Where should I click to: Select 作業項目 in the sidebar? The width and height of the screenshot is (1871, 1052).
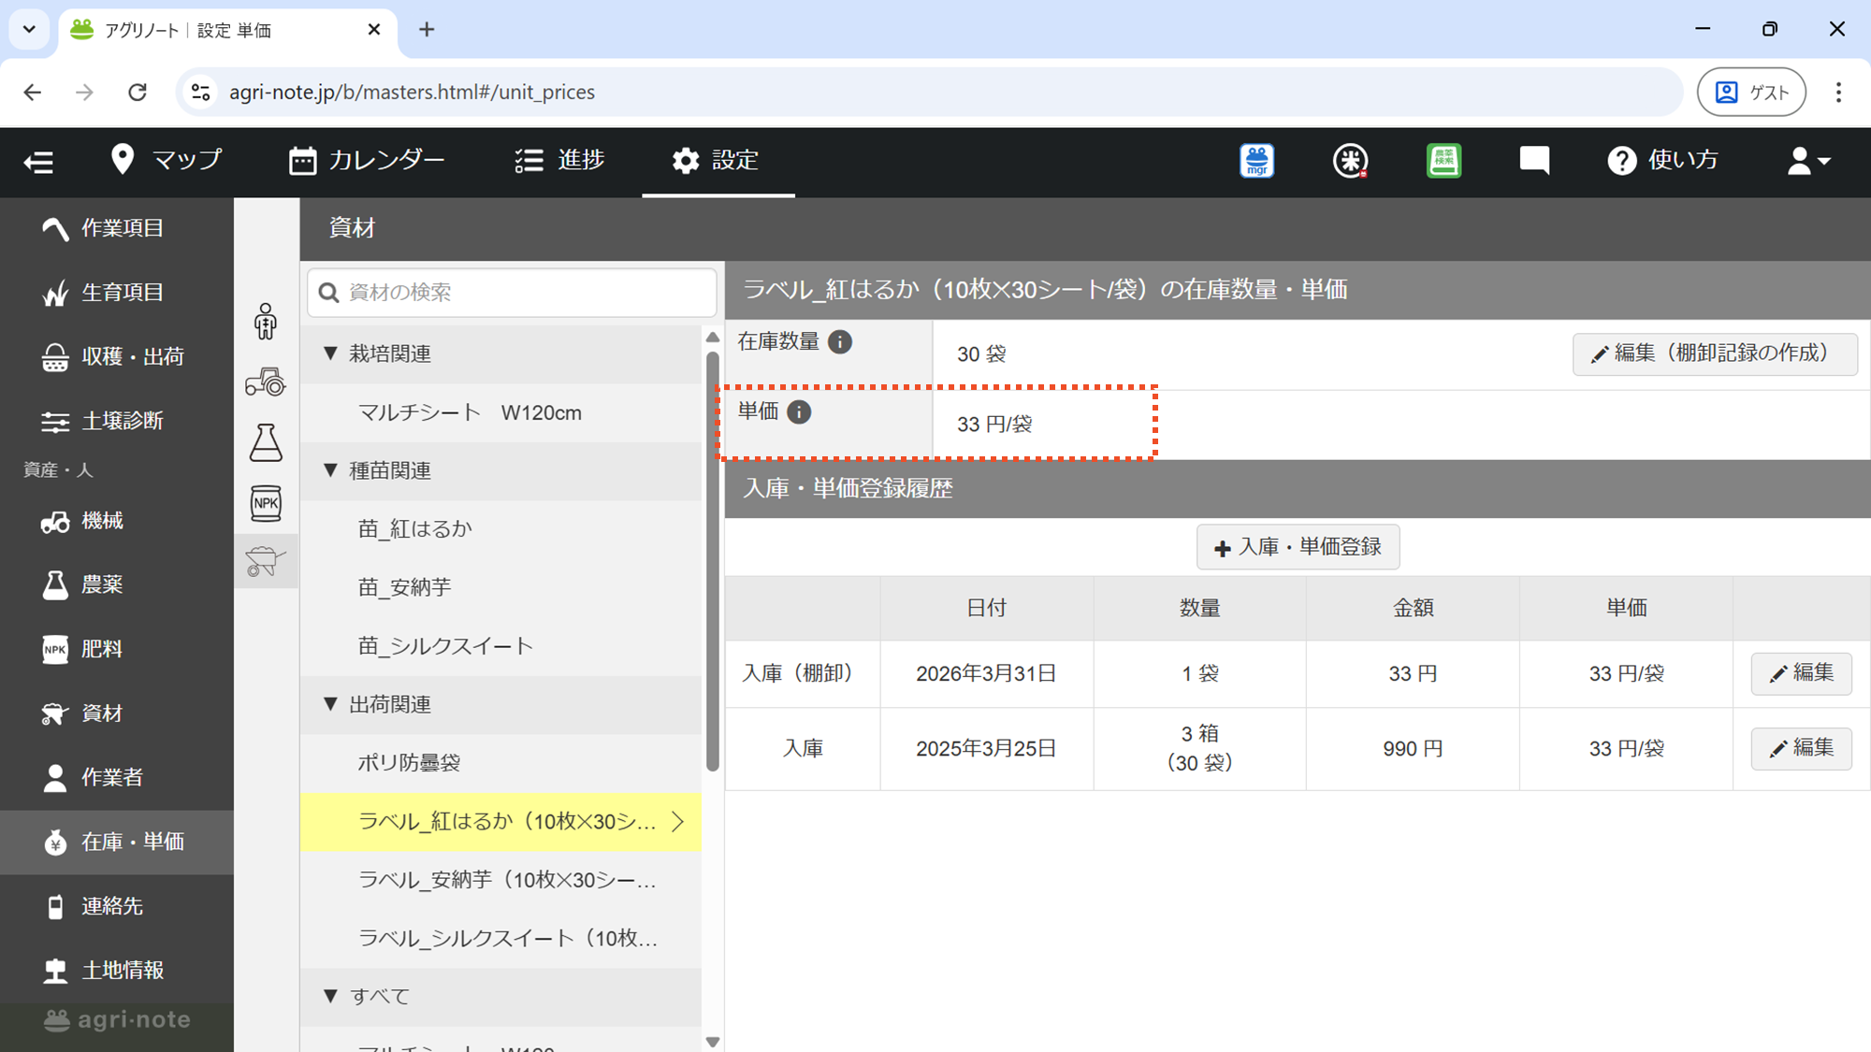[117, 228]
